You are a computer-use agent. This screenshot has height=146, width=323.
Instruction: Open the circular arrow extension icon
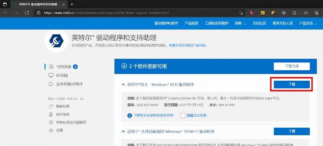(x=294, y=13)
